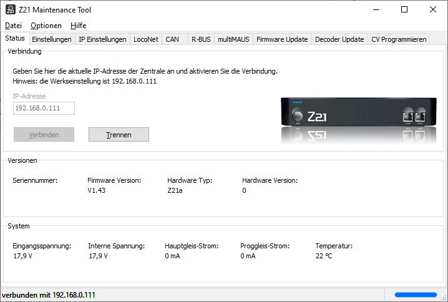Click the Eingangsspannung value 17,9 V
Screen dimensions: 448x302
point(22,256)
